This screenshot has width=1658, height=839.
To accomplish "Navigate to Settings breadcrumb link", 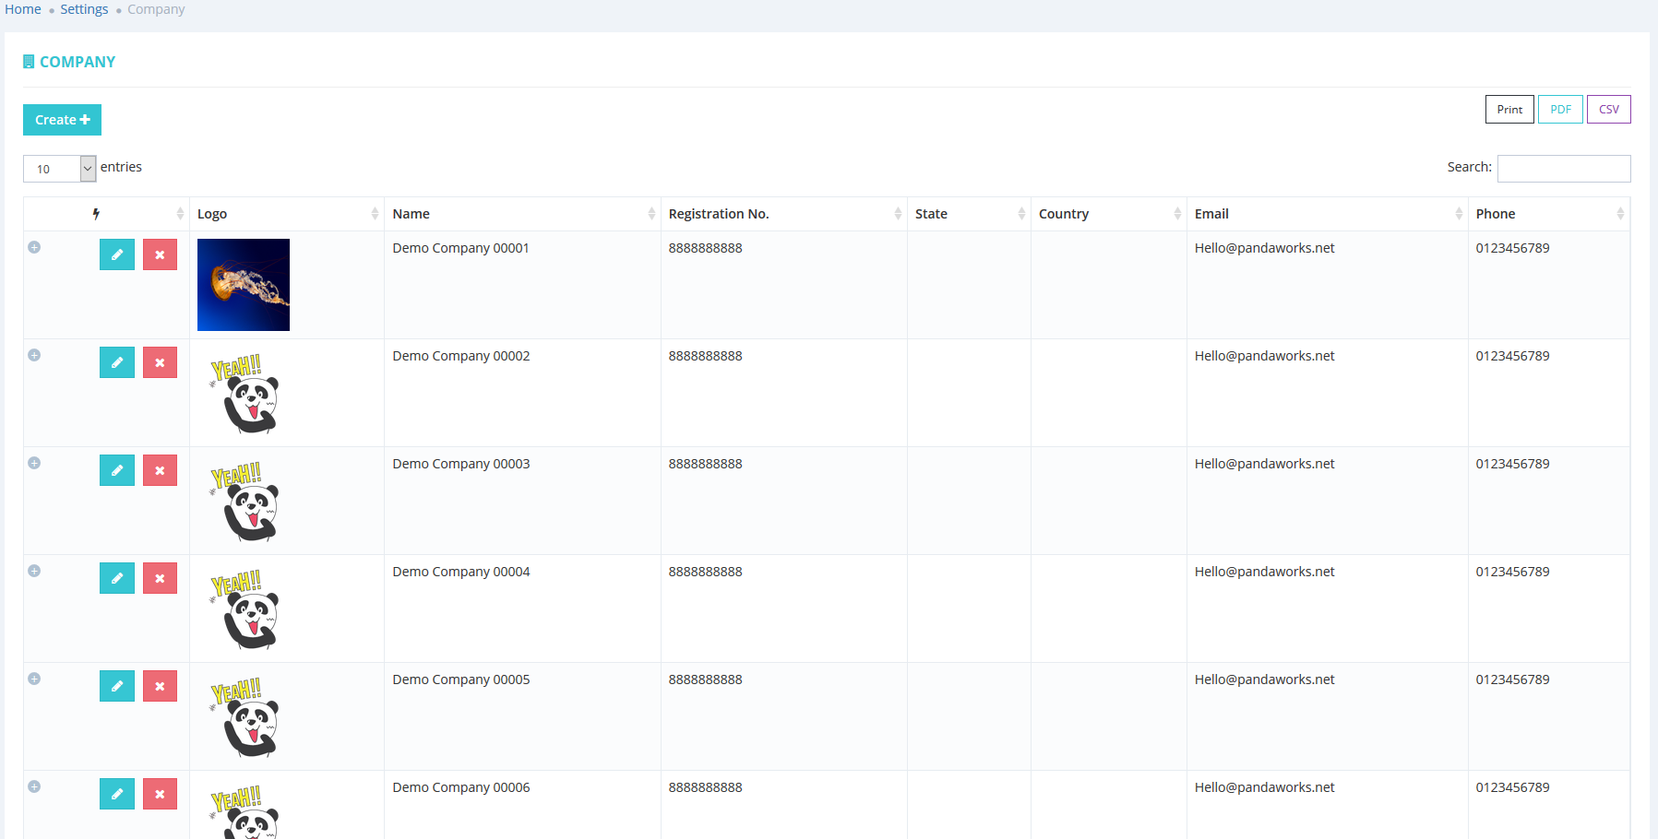I will [84, 9].
